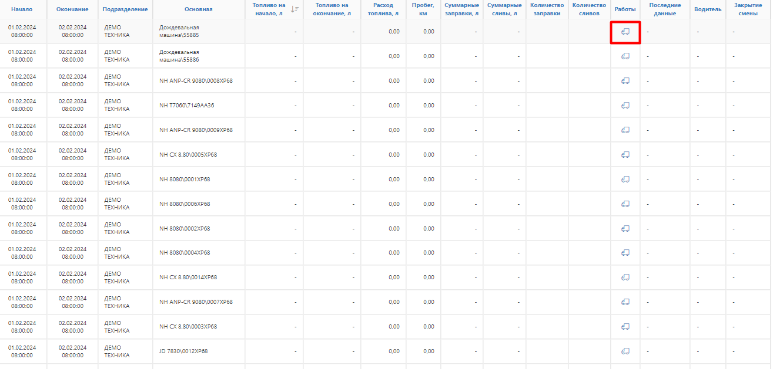Click the Суммарные заправки, л header
Screen dimensions: 773x369
click(x=462, y=9)
